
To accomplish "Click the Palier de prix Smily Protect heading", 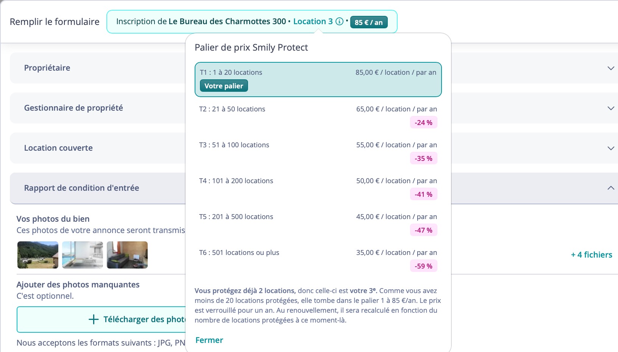I will (x=251, y=48).
